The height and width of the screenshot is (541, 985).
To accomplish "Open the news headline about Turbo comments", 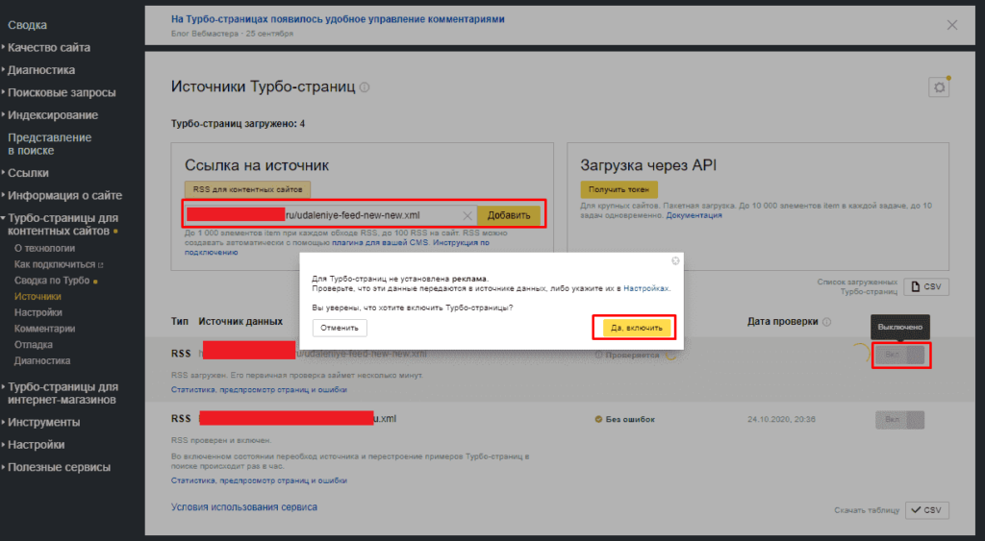I will click(338, 19).
